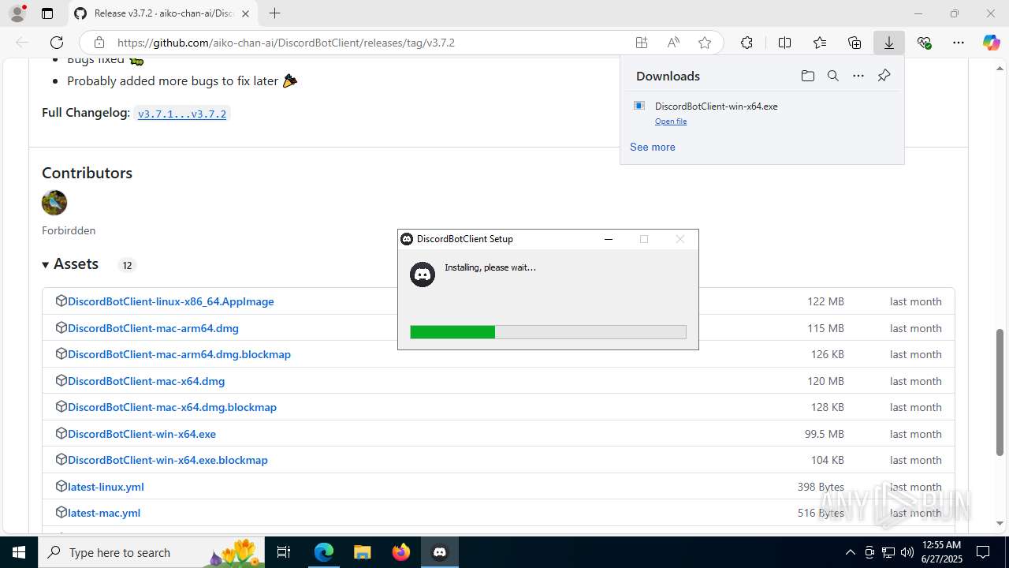The image size is (1009, 568).
Task: Click the Edge profile avatar icon
Action: 17,13
